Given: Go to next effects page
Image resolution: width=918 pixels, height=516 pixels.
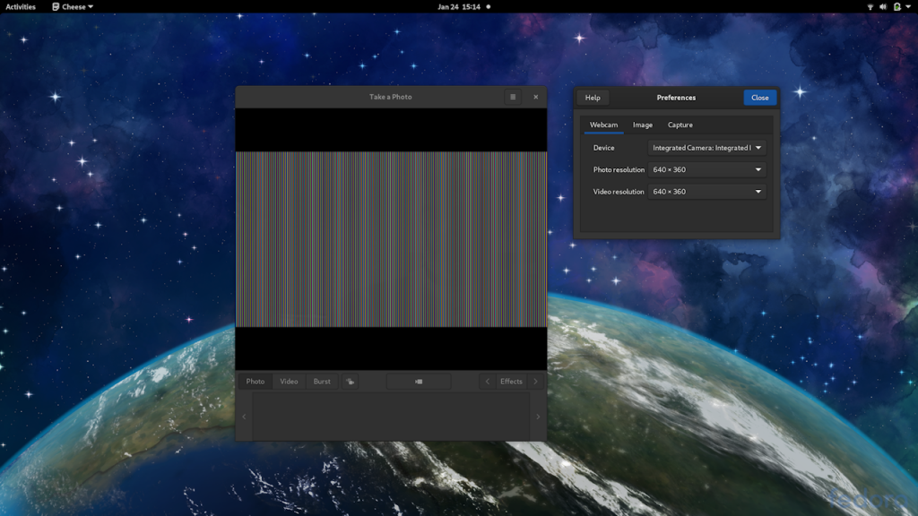Looking at the screenshot, I should click(535, 382).
